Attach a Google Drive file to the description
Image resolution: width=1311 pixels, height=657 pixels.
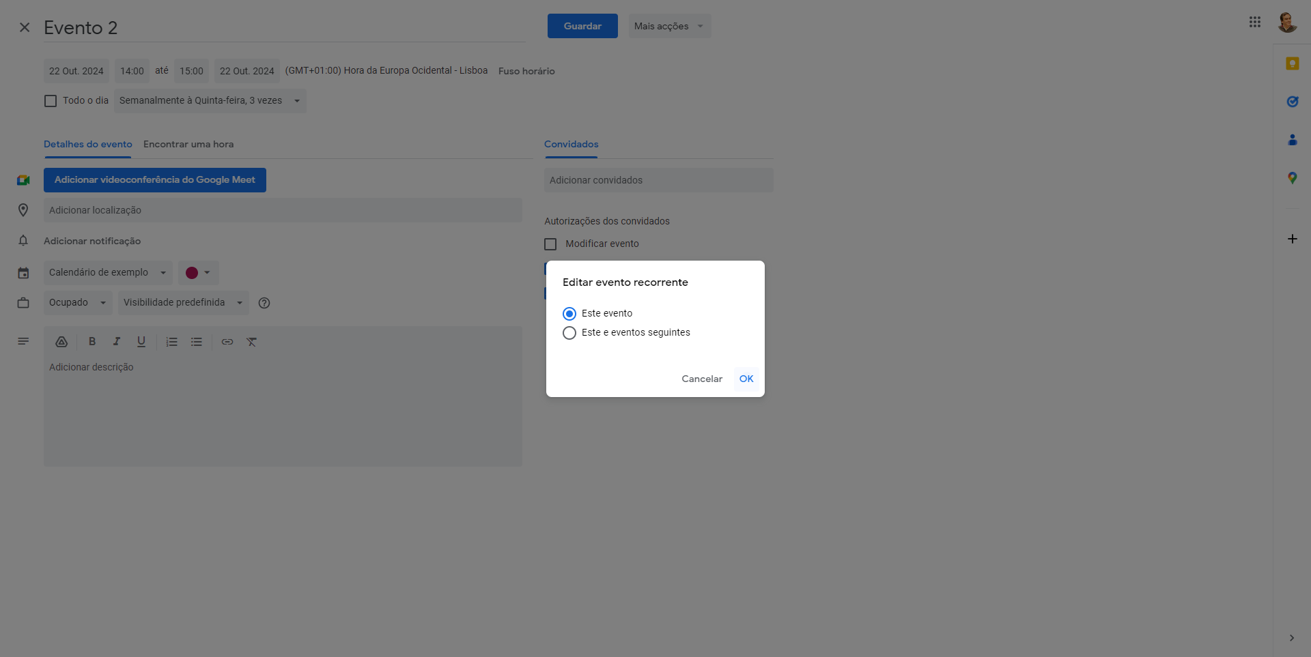point(61,342)
